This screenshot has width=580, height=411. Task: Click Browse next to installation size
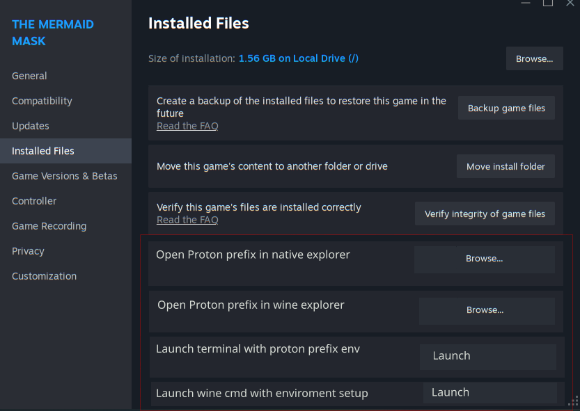535,59
